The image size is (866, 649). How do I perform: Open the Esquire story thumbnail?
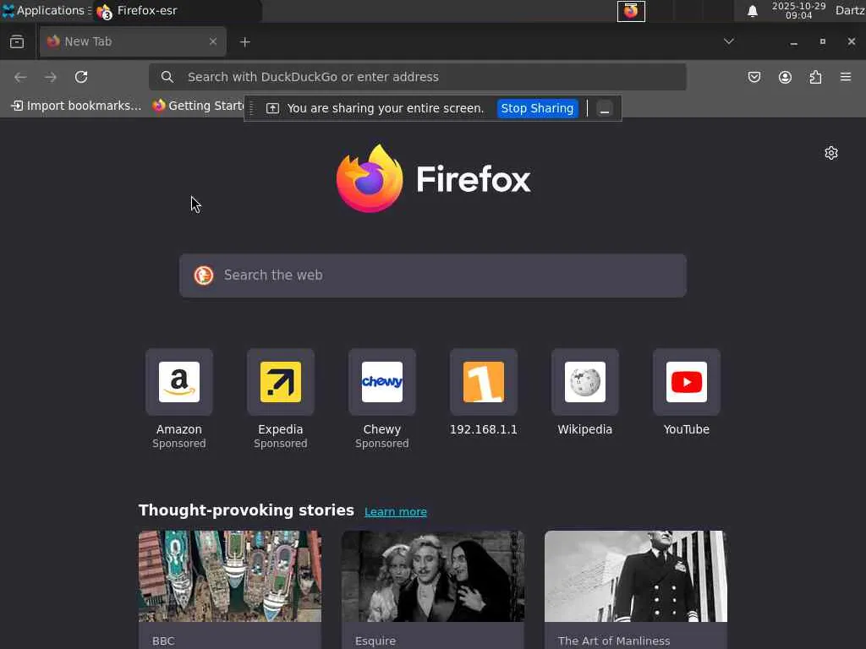click(x=433, y=576)
